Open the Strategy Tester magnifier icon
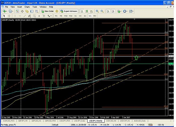Screen dimensions: 176x127 (x=37, y=11)
